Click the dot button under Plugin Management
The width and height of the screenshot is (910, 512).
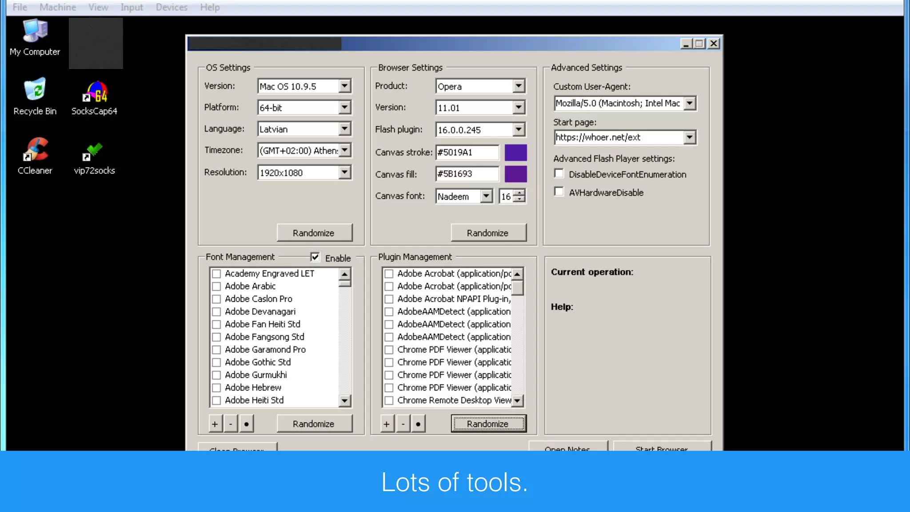coord(418,424)
